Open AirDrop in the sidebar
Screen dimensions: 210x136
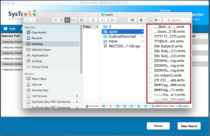pos(34,61)
